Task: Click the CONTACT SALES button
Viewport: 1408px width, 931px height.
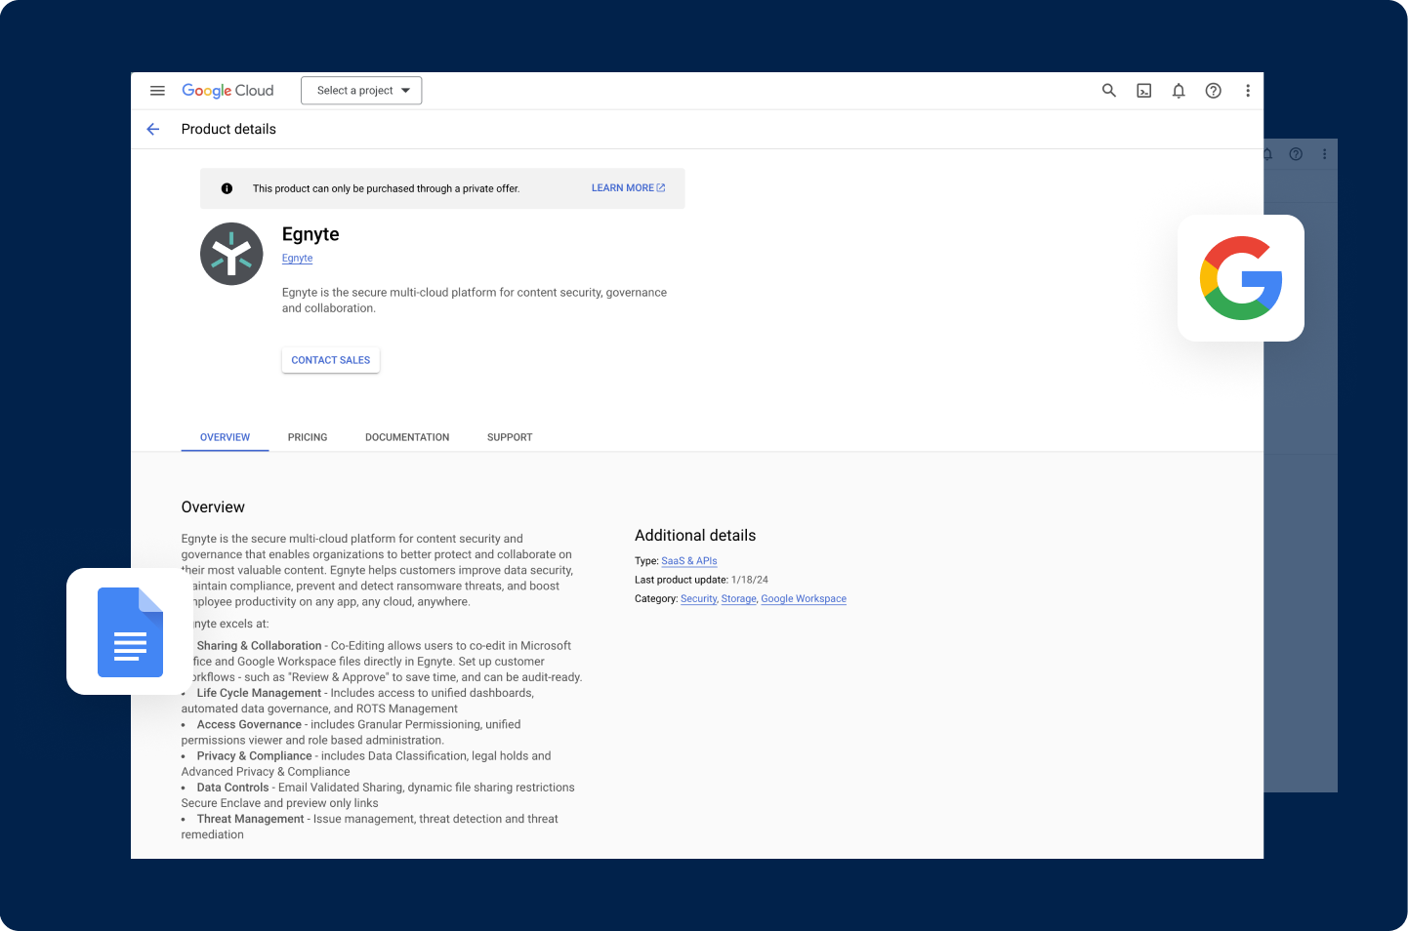Action: tap(330, 359)
